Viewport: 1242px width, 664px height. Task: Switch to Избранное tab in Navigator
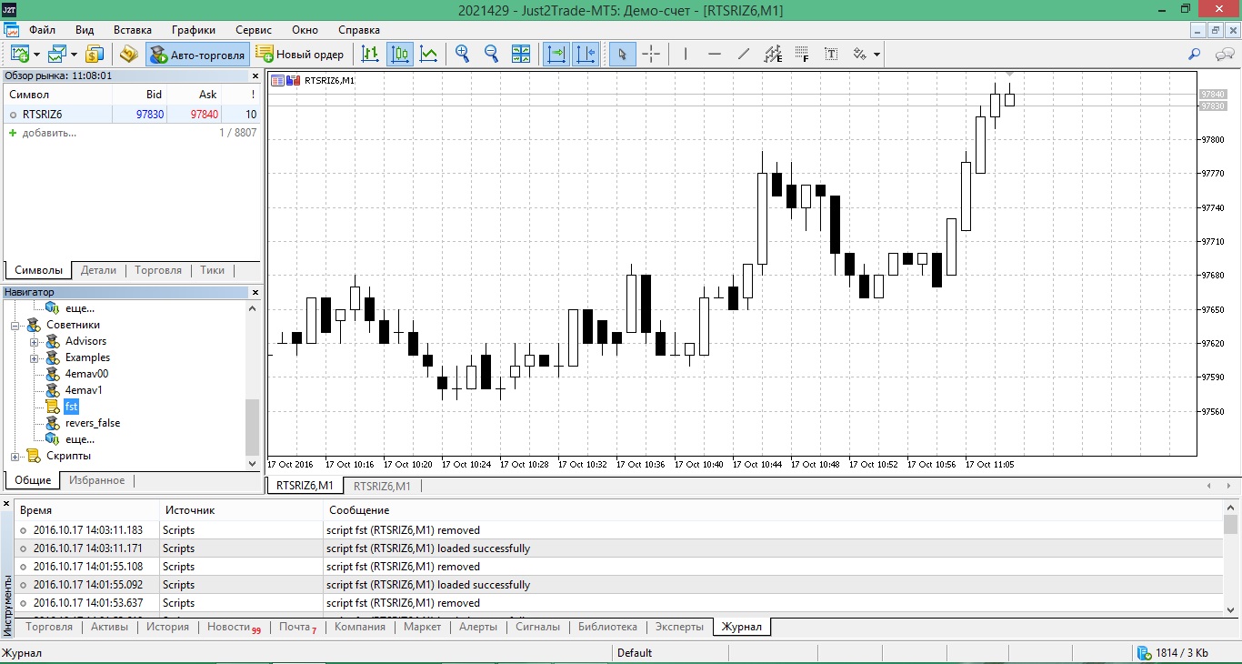coord(96,480)
